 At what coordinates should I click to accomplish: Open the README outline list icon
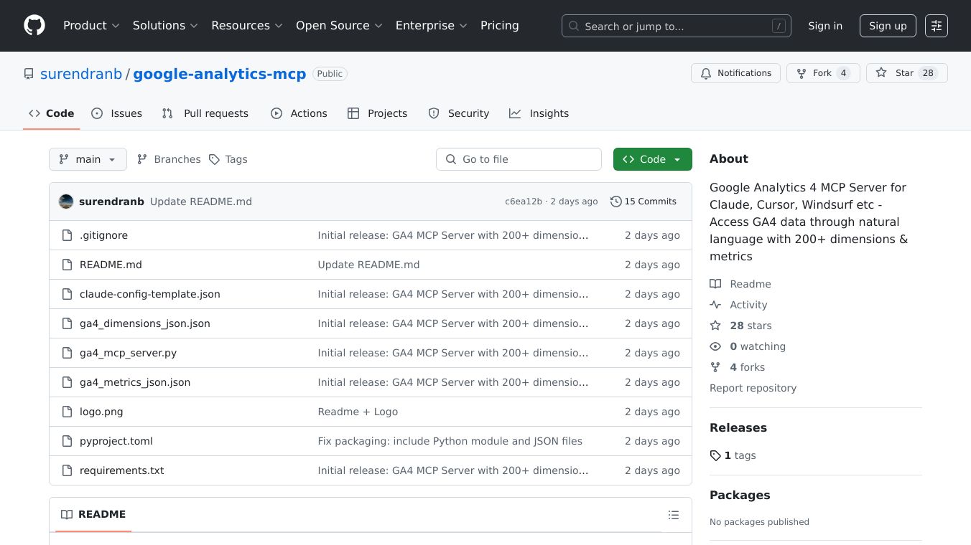(673, 515)
